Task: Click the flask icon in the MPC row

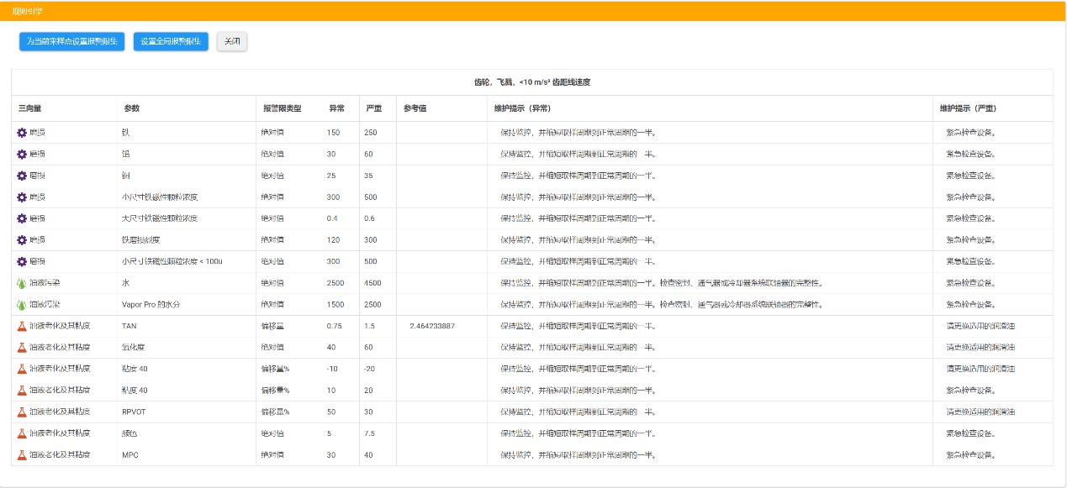Action: pos(22,454)
